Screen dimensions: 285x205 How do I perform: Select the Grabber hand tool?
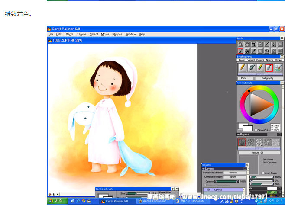click(x=247, y=45)
